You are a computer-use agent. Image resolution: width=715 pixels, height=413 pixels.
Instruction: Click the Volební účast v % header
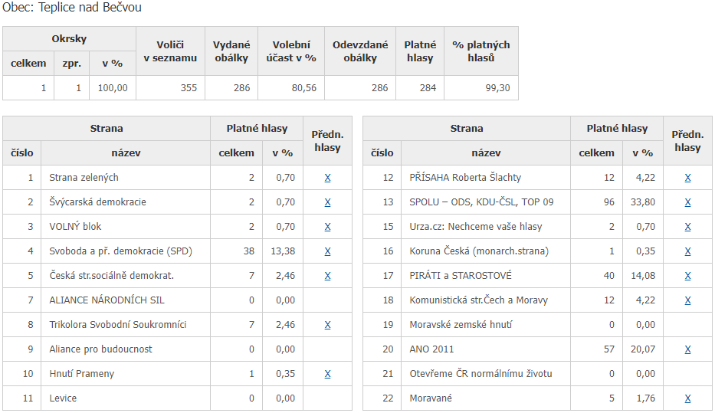(290, 51)
